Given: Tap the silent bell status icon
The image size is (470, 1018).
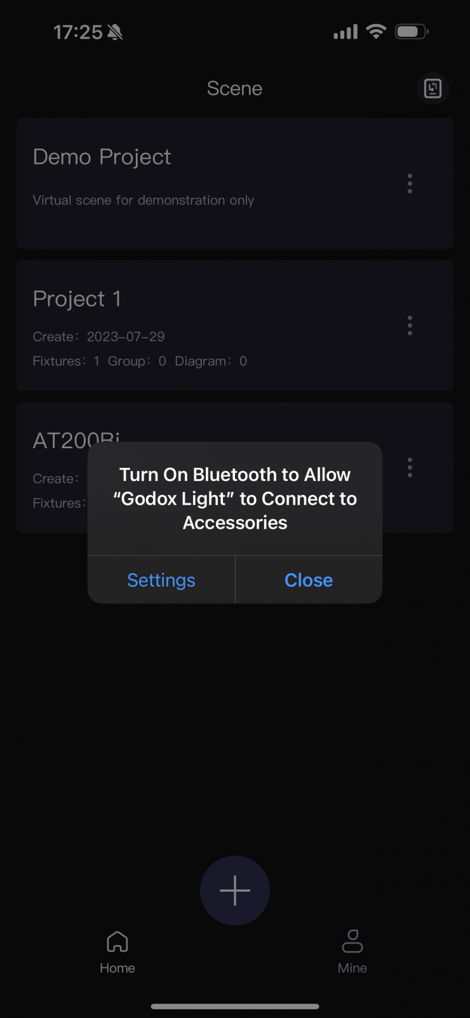Looking at the screenshot, I should (x=115, y=32).
